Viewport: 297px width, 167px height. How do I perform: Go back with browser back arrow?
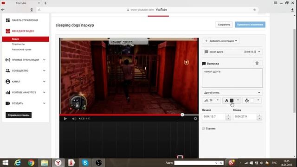click(3, 10)
